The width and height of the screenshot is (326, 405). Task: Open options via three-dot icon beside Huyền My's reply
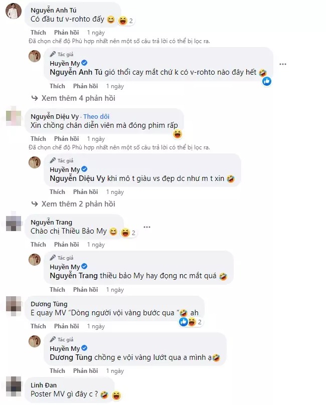click(x=283, y=64)
